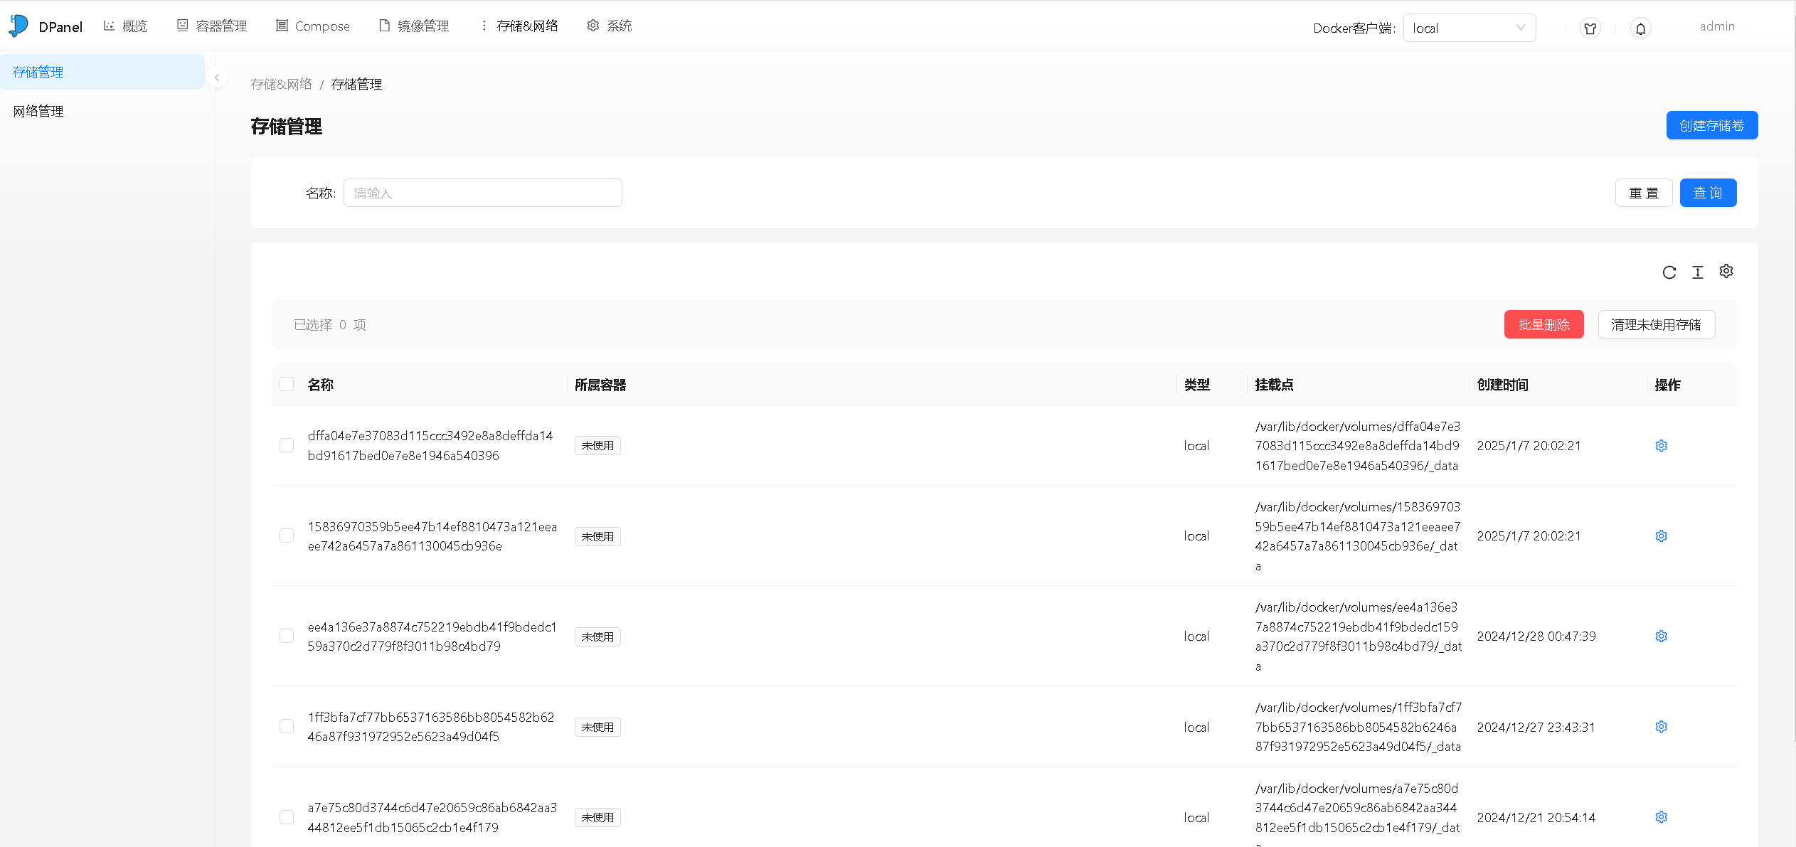
Task: Check the checkbox for volume dffa04e7e37083d
Action: 287,445
